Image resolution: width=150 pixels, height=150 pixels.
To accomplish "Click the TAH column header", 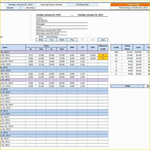I will pyautogui.click(x=93, y=47).
